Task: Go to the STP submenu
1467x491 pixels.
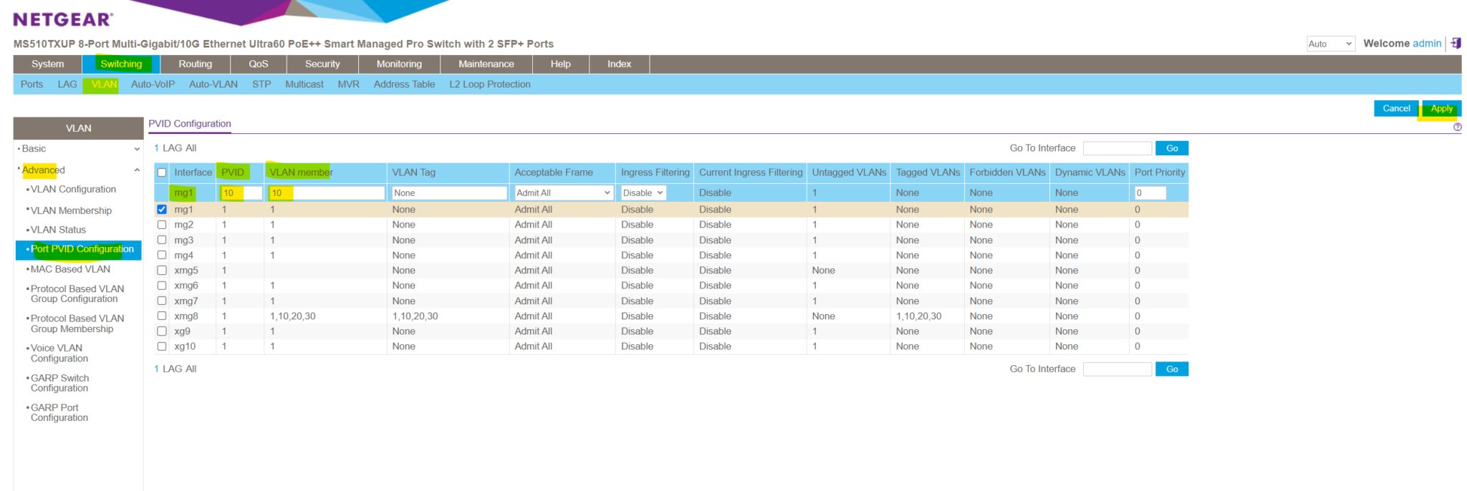Action: coord(261,84)
